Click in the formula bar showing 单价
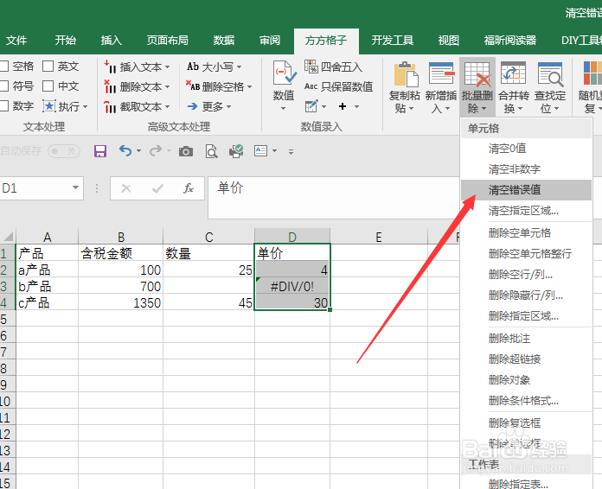 coord(333,198)
